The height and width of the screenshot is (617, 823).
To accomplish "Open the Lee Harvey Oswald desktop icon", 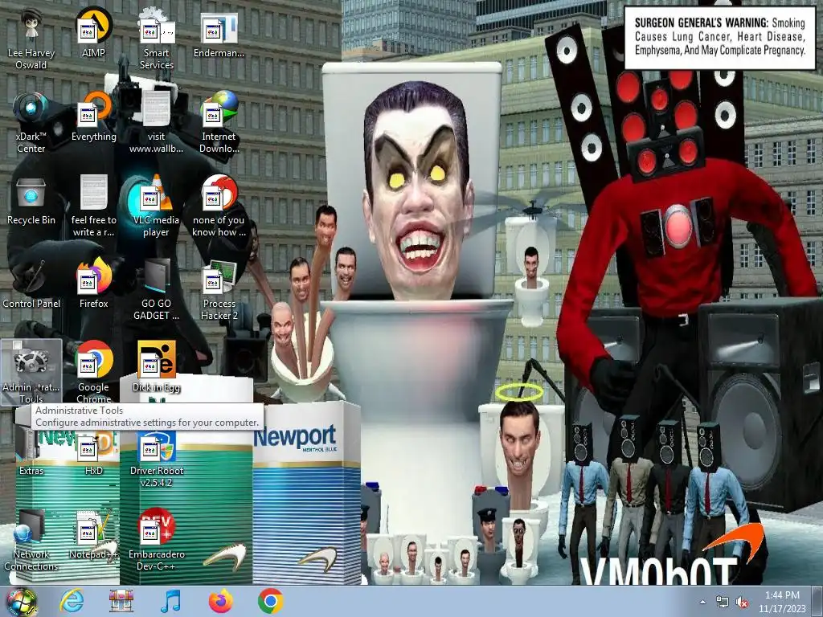I will coord(31,38).
